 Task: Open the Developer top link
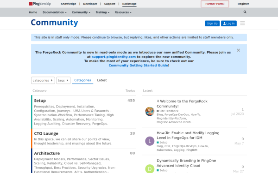coord(90,4)
